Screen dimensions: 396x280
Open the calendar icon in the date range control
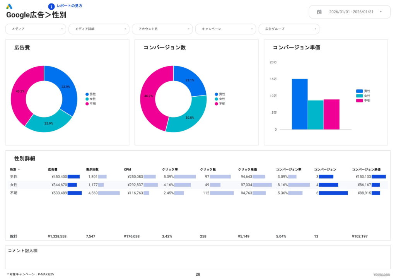tap(318, 12)
